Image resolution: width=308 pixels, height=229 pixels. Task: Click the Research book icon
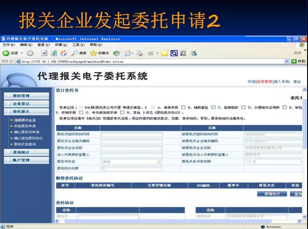(x=183, y=53)
